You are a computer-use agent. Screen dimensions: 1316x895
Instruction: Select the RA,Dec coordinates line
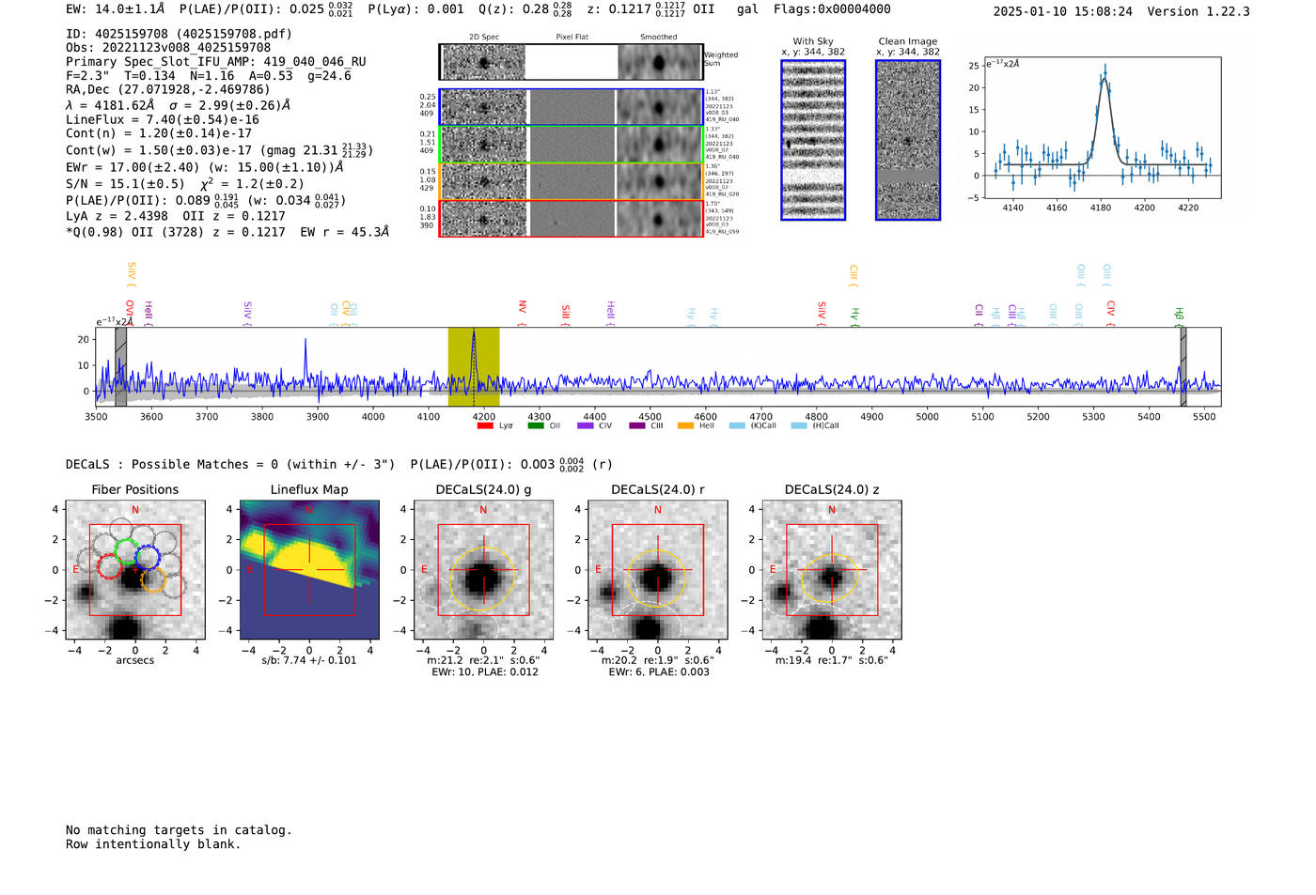tap(168, 90)
